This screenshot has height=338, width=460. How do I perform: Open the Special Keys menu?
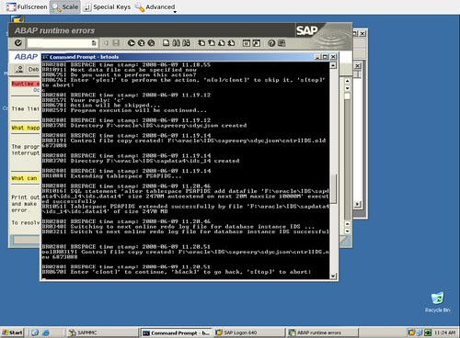[108, 6]
